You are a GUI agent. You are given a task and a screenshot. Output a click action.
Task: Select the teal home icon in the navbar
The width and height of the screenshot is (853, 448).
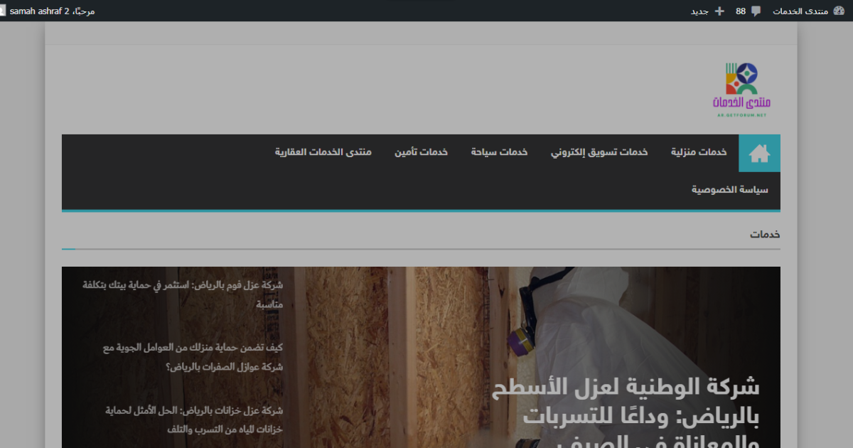[x=759, y=153]
